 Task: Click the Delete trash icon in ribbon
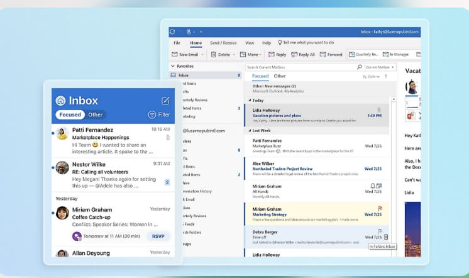point(213,55)
